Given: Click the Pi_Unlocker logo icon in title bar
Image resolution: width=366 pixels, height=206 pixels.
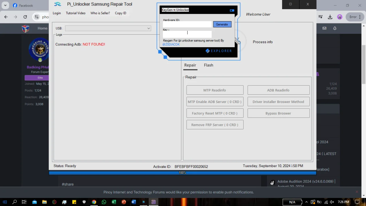Looking at the screenshot, I should (x=58, y=4).
